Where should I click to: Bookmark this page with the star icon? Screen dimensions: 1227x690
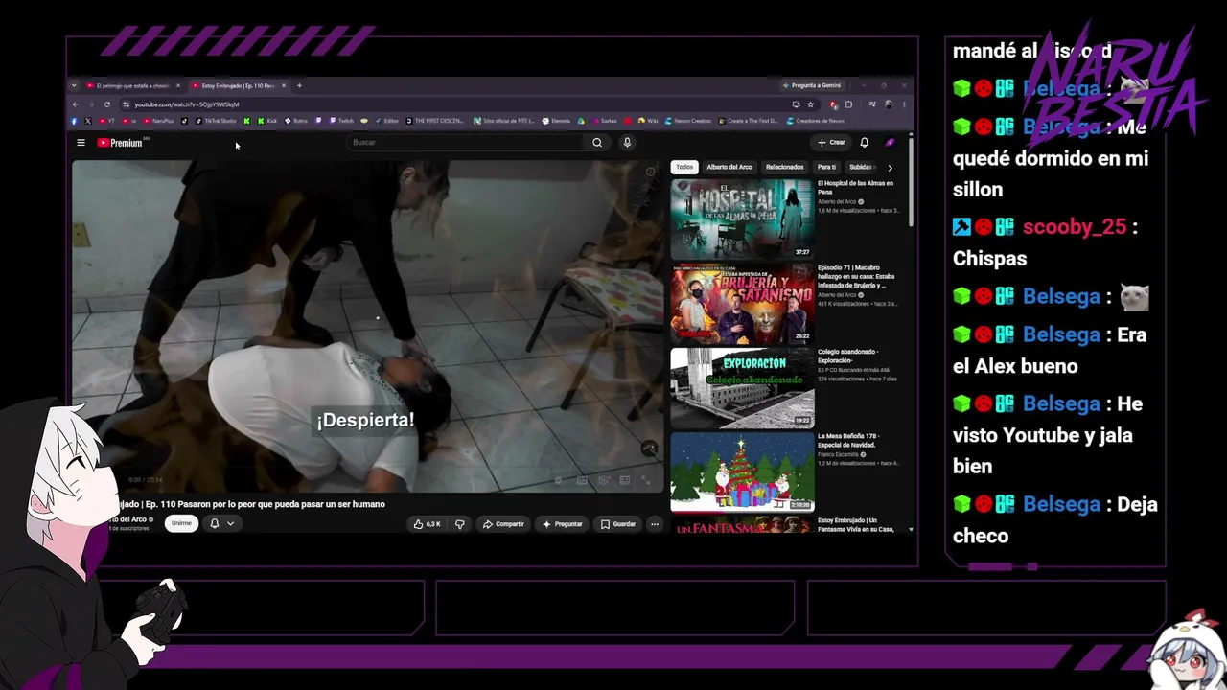pyautogui.click(x=810, y=104)
